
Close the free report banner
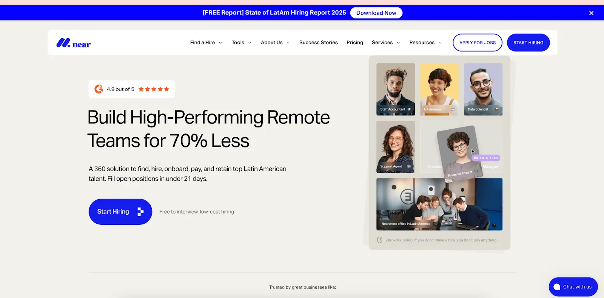tap(591, 13)
